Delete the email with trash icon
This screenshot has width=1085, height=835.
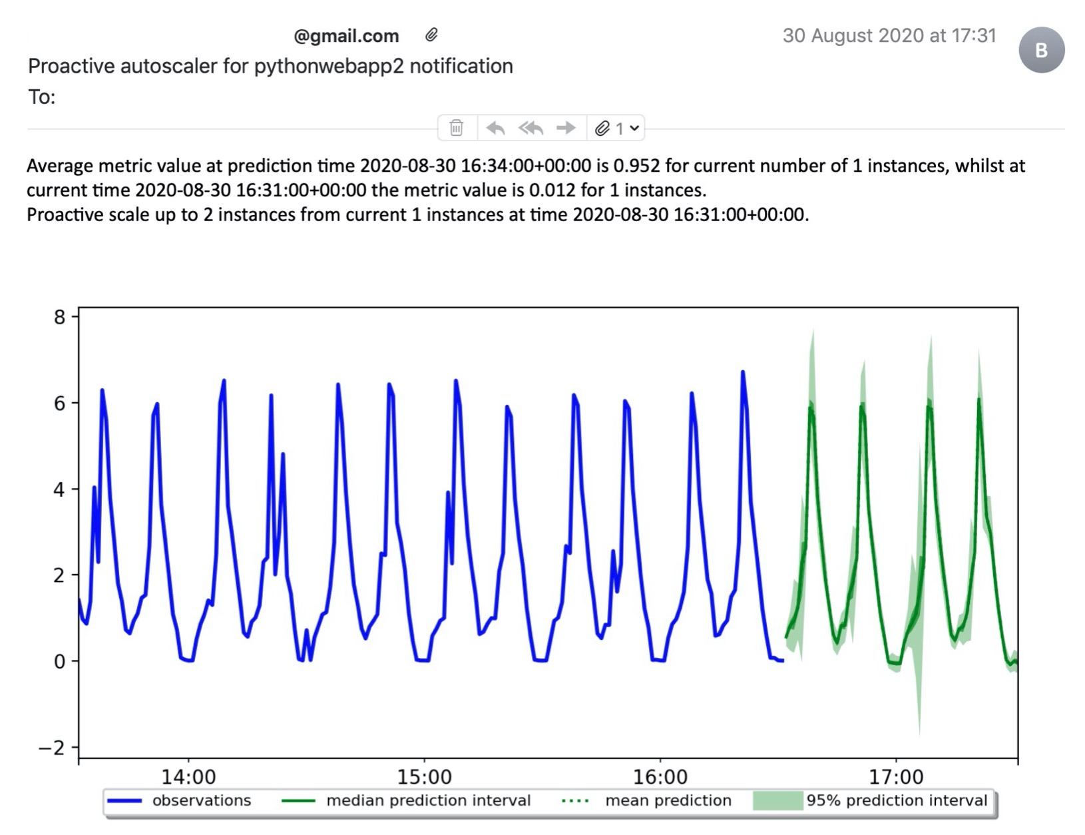(x=457, y=128)
